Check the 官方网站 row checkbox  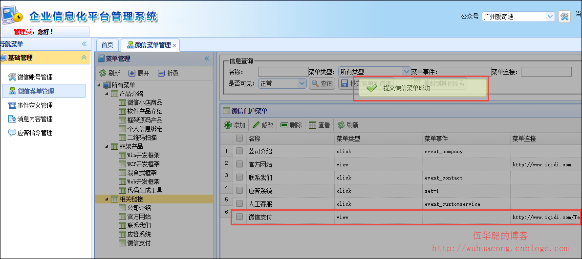tap(239, 164)
